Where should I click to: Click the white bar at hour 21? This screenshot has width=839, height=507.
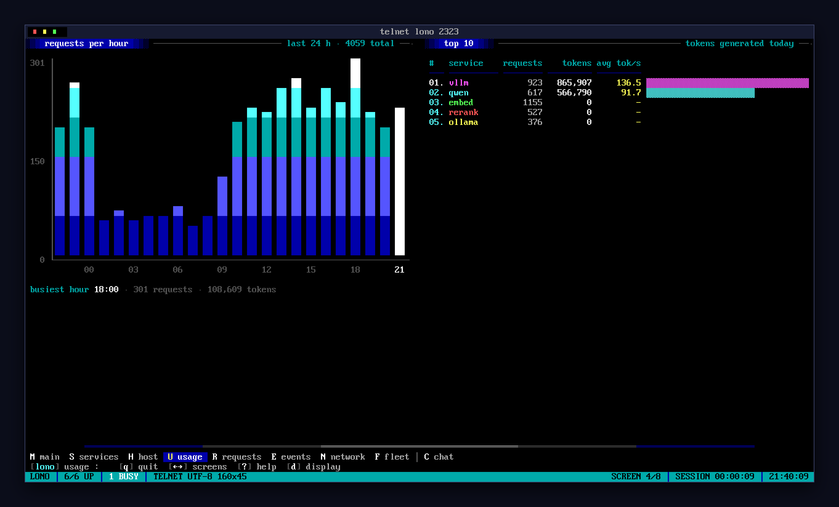coord(399,181)
